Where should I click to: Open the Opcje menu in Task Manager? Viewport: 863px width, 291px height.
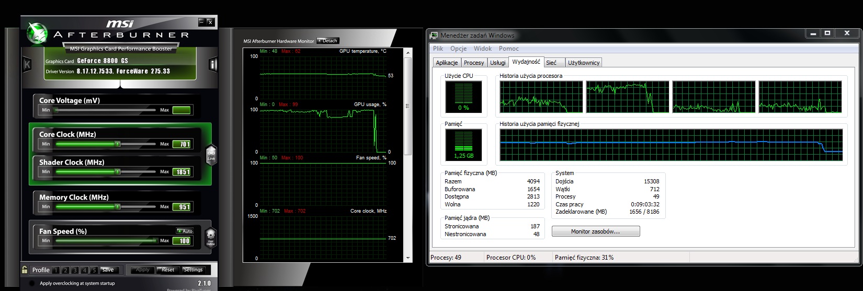coord(458,49)
